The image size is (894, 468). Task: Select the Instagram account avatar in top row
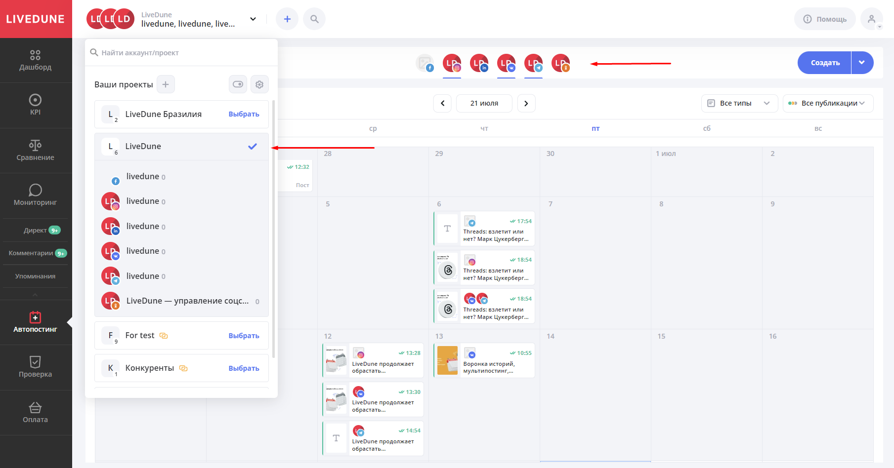coord(452,63)
